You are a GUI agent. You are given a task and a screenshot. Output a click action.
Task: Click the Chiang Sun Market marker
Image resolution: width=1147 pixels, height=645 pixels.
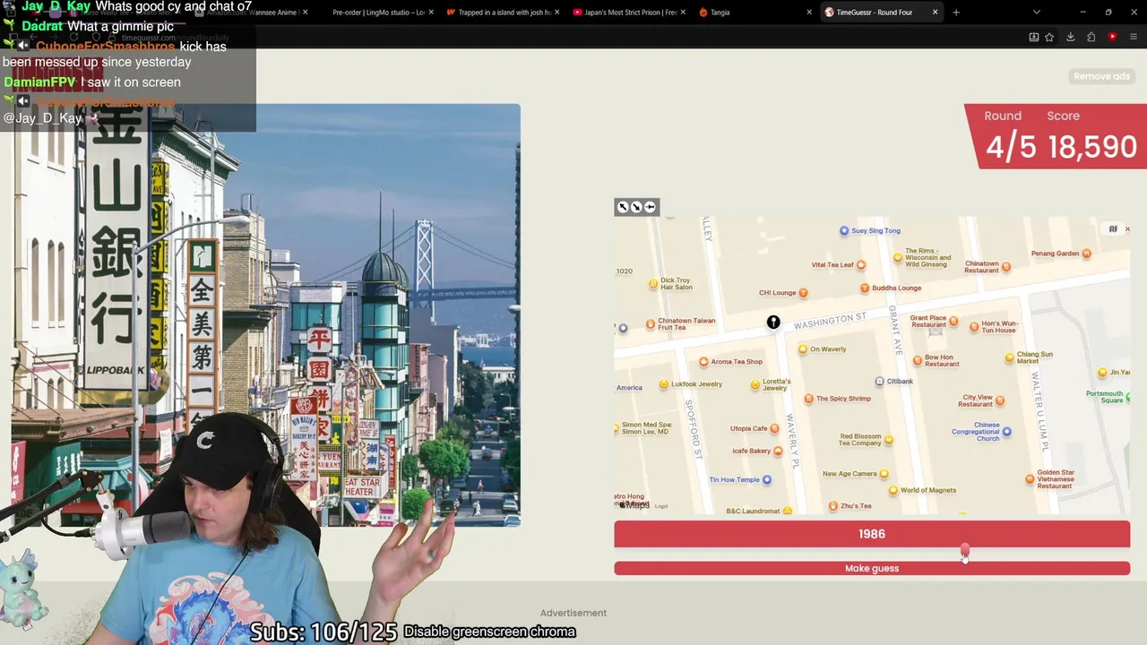pyautogui.click(x=1009, y=357)
